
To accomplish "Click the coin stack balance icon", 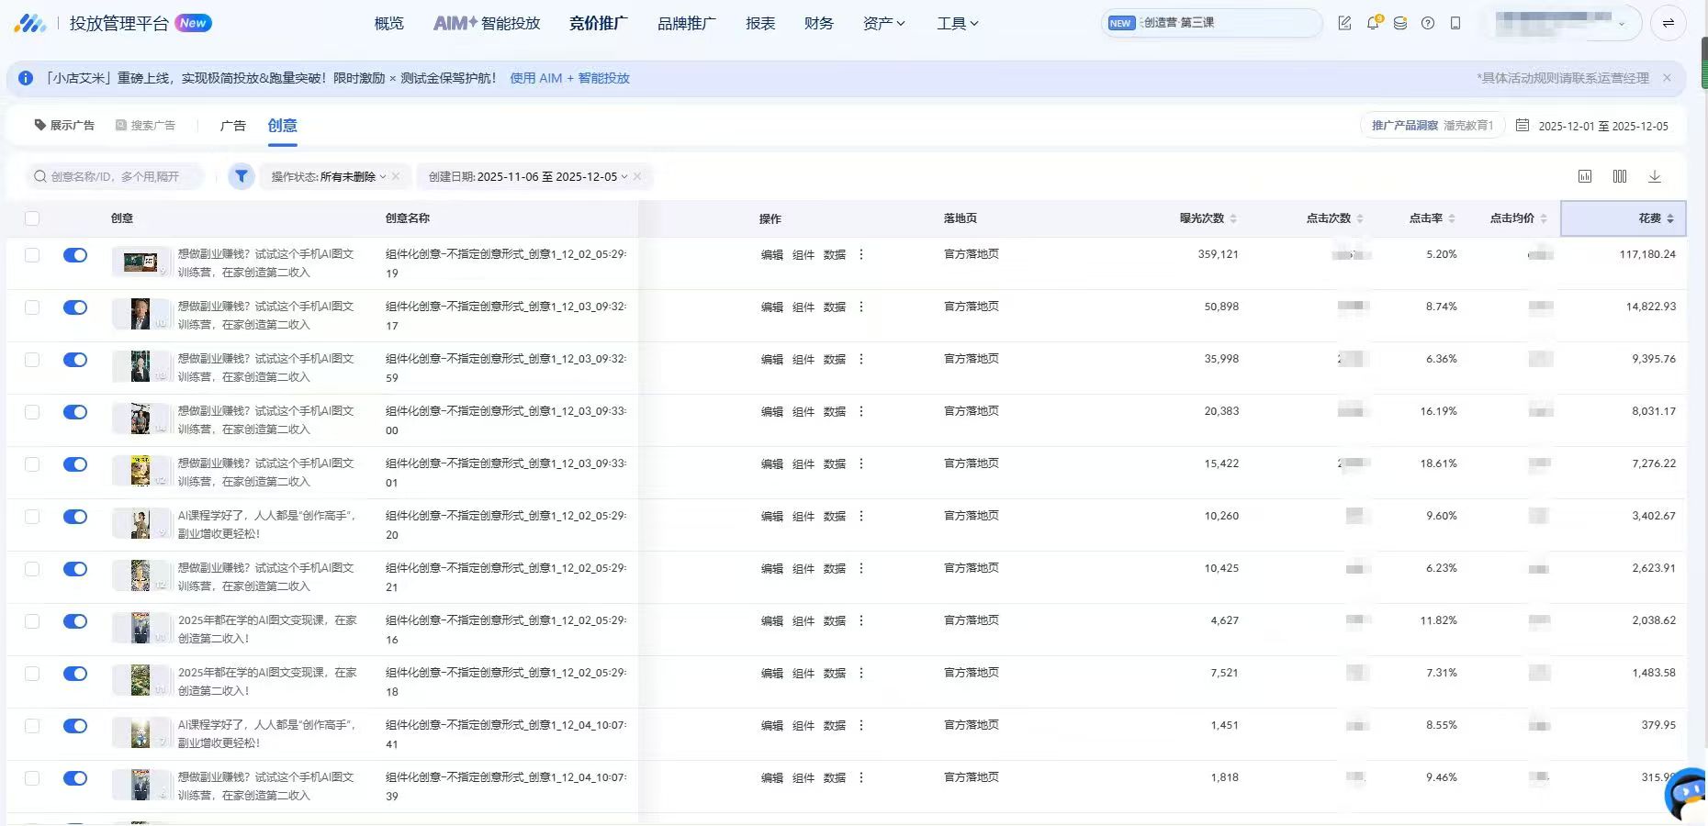I will [1400, 23].
